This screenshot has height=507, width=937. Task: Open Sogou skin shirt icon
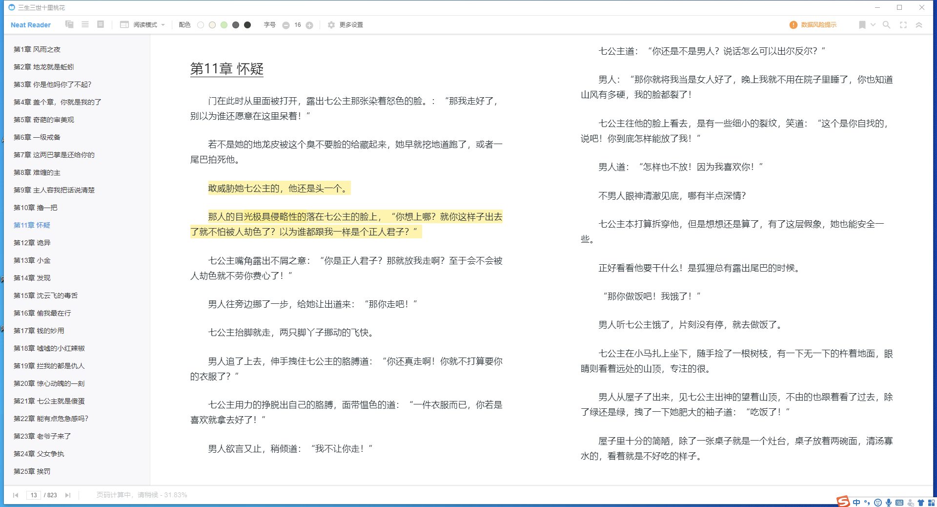coord(921,503)
